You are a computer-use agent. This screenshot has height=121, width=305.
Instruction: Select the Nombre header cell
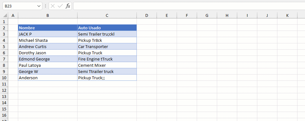pyautogui.click(x=48, y=28)
